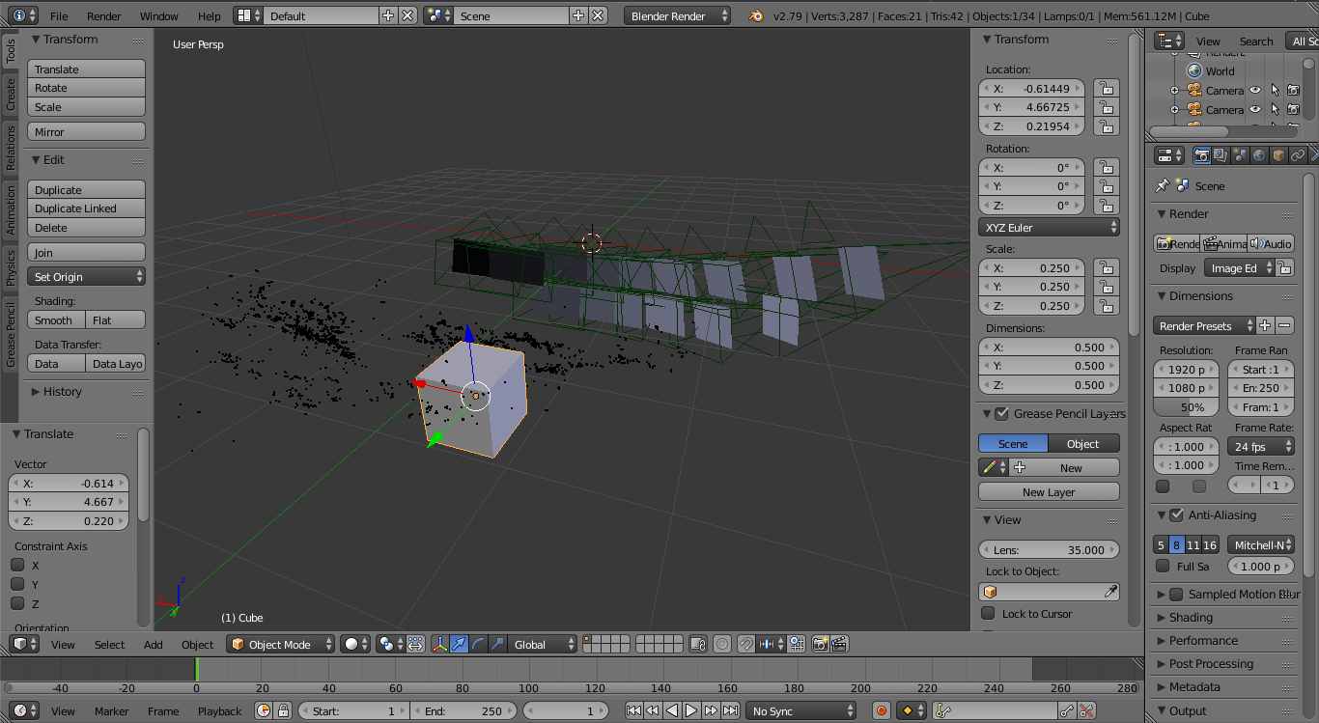
Task: Click the Join button
Action: [86, 252]
